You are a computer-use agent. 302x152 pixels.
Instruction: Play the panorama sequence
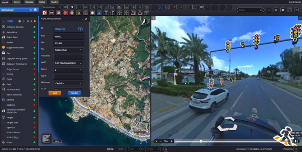tap(156, 141)
